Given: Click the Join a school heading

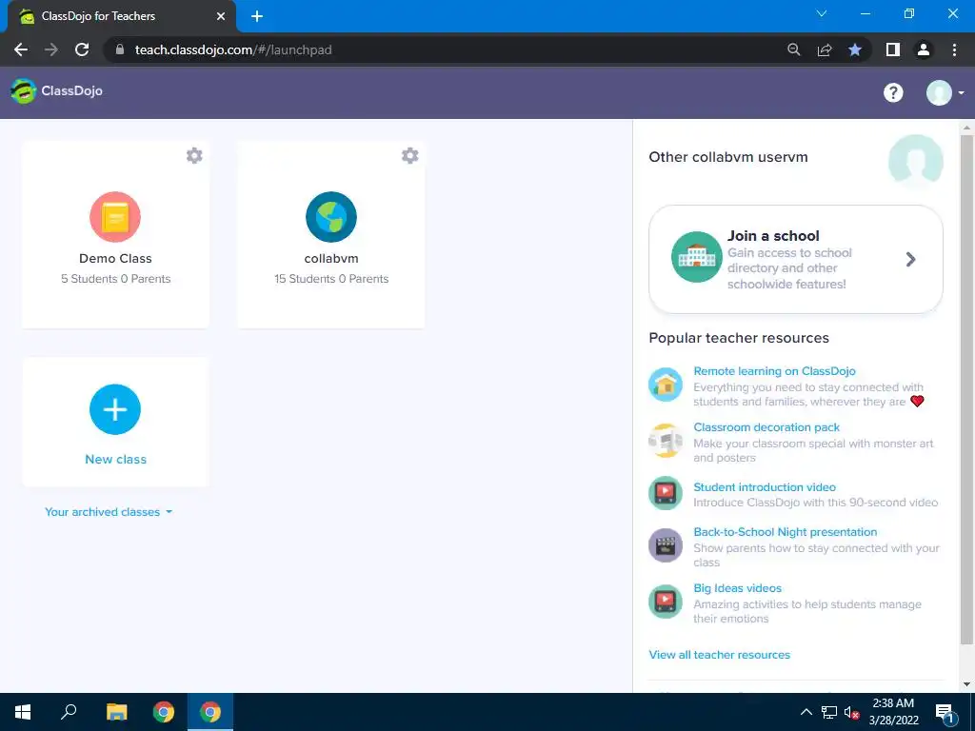Looking at the screenshot, I should coord(773,236).
